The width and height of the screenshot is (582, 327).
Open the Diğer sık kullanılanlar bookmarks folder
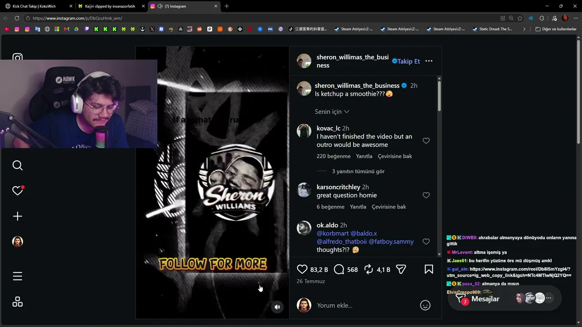coord(556,29)
